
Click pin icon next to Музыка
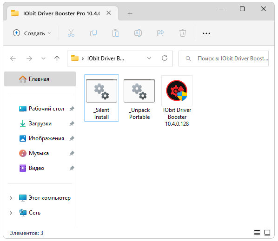point(72,153)
